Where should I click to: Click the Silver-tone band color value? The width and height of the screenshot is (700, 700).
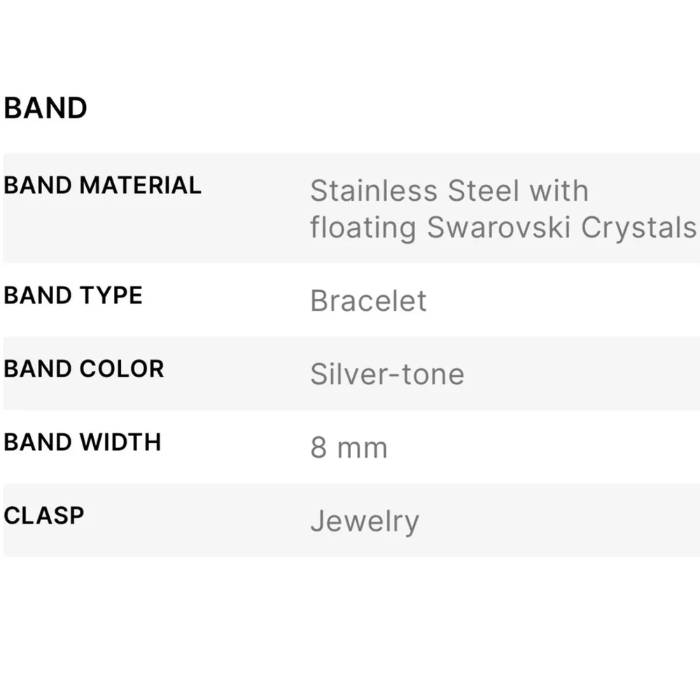(387, 374)
